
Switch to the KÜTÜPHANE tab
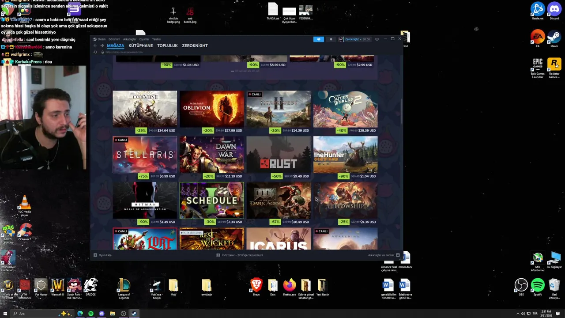[140, 45]
